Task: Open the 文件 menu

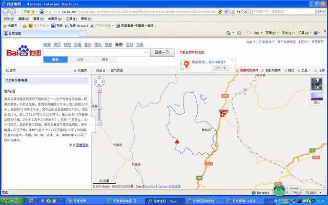Action: point(9,19)
